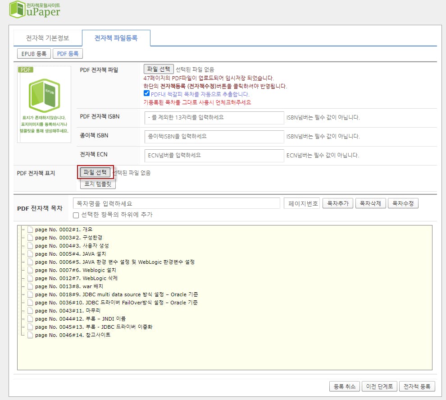Click 목차추가 button
446x400 pixels.
337,203
